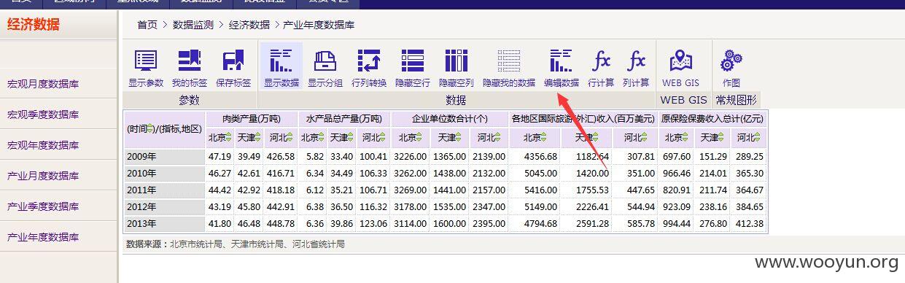Sort 河北 column under 原保险保费收入总计
The height and width of the screenshot is (283, 905).
coord(757,137)
